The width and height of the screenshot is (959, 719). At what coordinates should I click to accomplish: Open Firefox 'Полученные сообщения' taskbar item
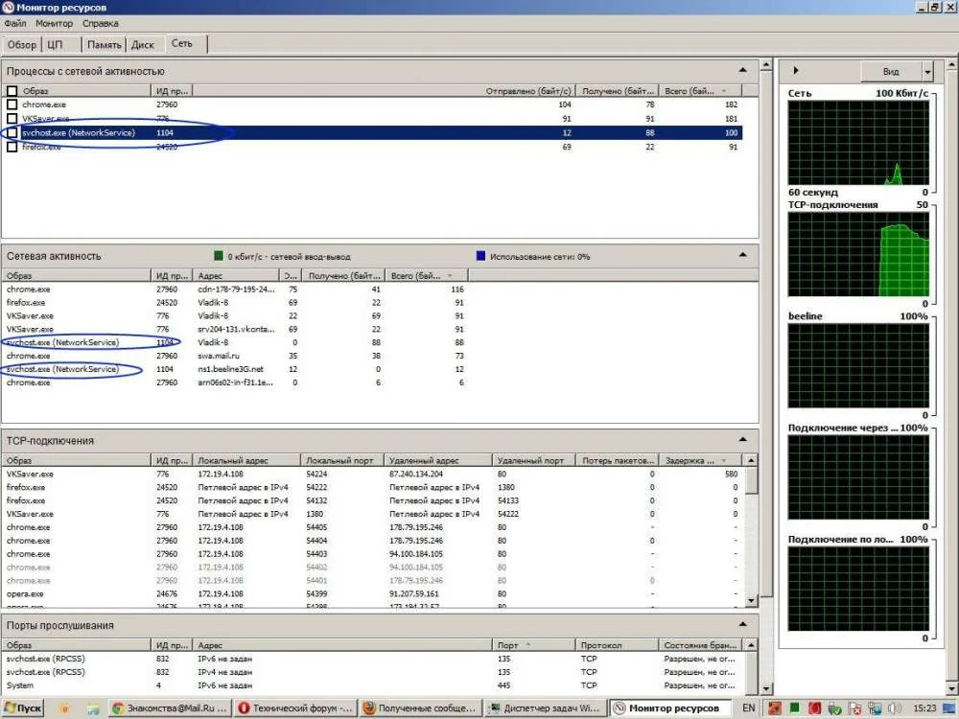tap(419, 708)
